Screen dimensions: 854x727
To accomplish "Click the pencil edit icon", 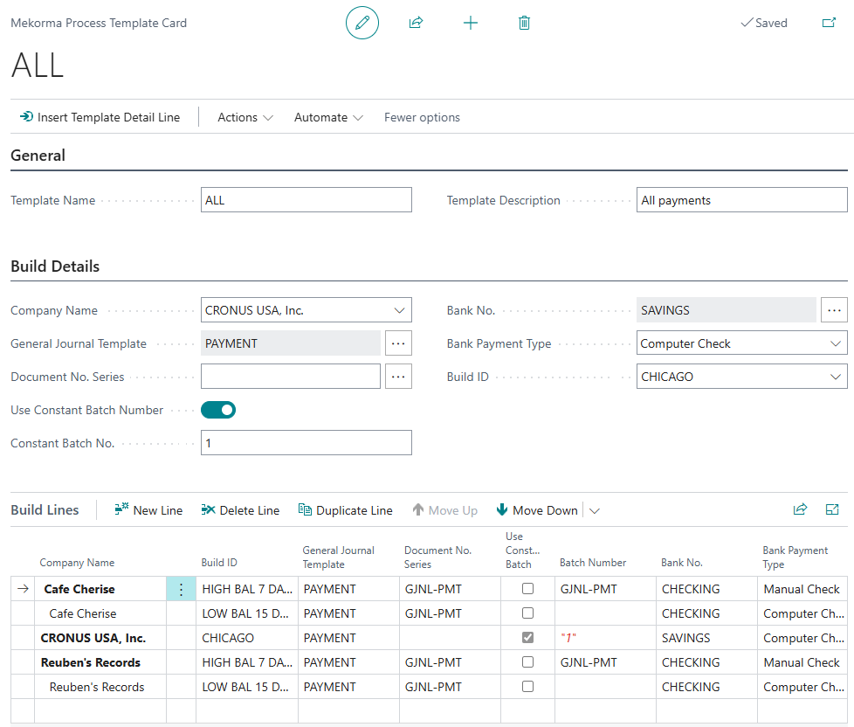I will click(x=362, y=23).
